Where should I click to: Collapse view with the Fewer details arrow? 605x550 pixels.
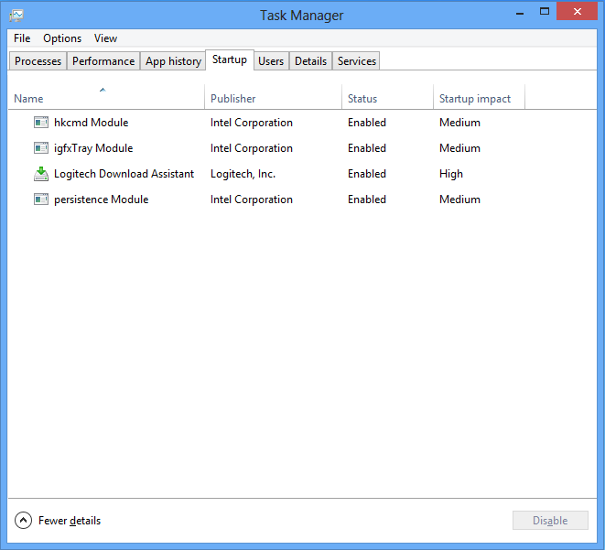(23, 521)
